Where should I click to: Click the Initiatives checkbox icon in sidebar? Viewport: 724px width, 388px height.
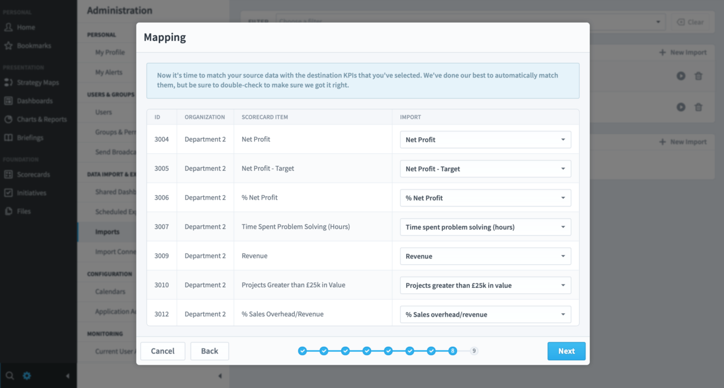coord(8,193)
